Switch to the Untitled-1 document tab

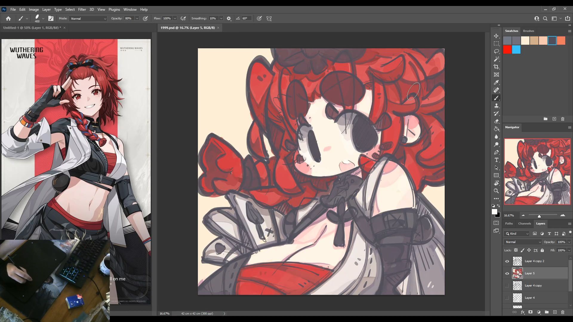click(x=32, y=28)
